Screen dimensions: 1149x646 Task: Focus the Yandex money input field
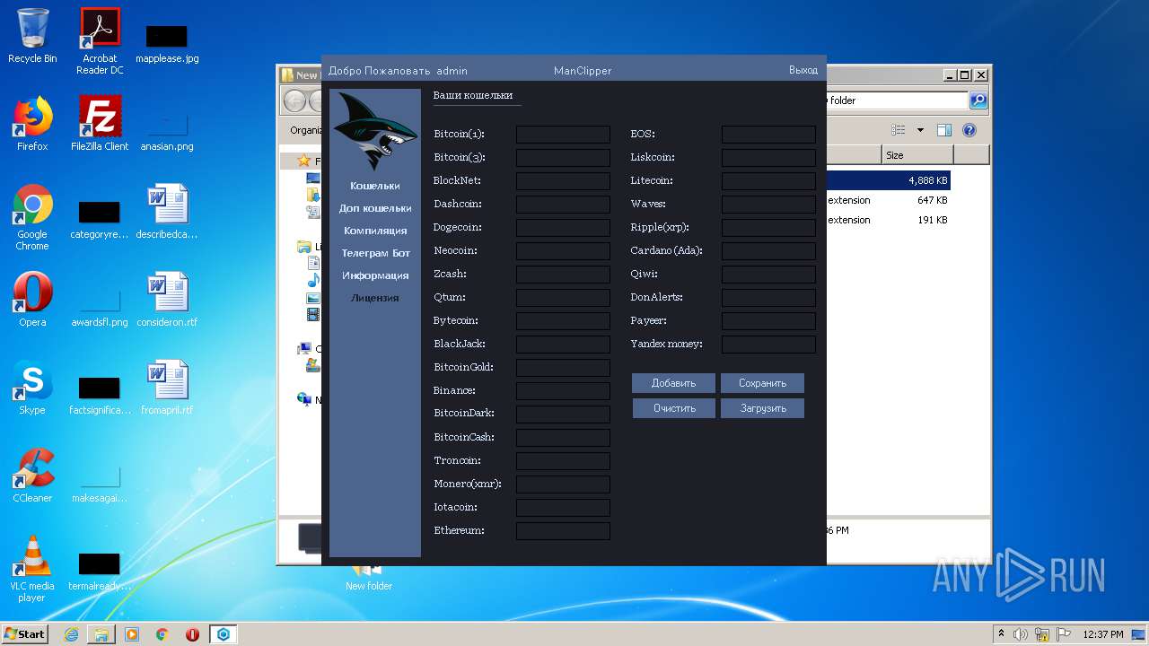pos(768,345)
